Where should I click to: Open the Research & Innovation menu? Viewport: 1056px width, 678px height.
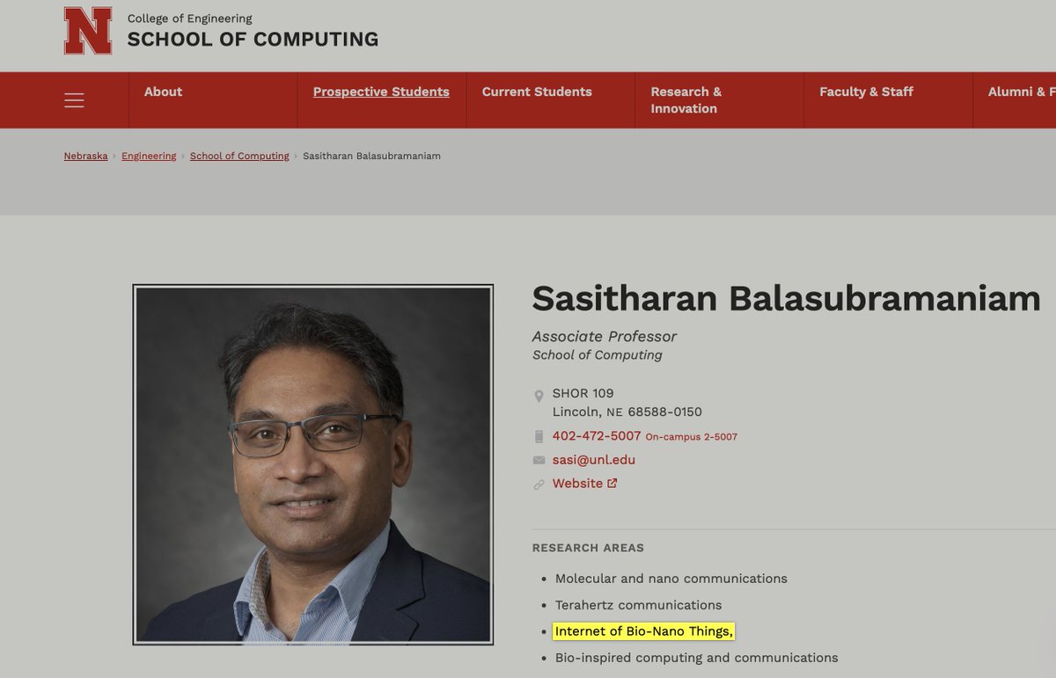click(686, 100)
